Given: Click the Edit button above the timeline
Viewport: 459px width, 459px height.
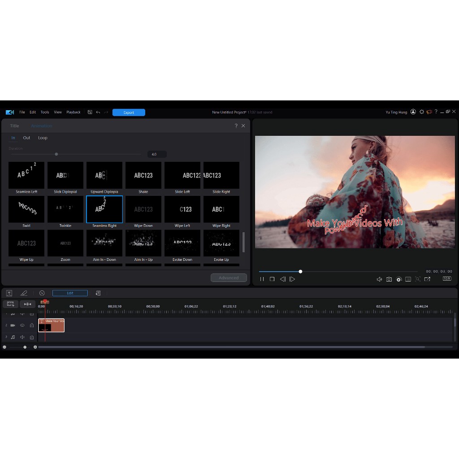Looking at the screenshot, I should pos(70,293).
